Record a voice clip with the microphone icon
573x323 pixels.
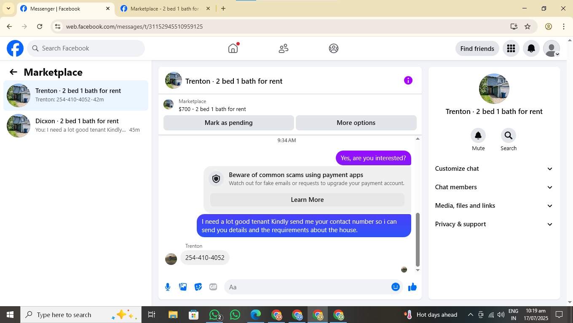click(x=168, y=287)
